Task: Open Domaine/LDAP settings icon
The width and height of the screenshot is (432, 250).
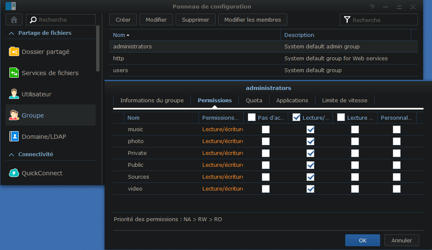Action: click(x=14, y=137)
